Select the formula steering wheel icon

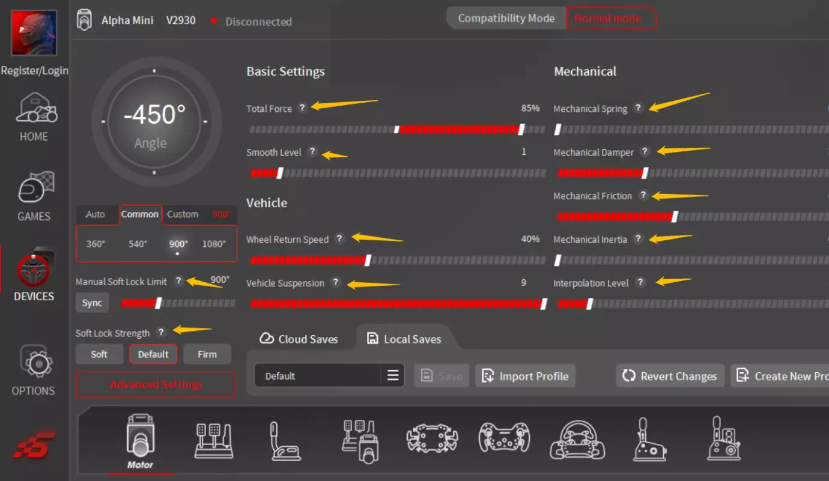pos(431,438)
